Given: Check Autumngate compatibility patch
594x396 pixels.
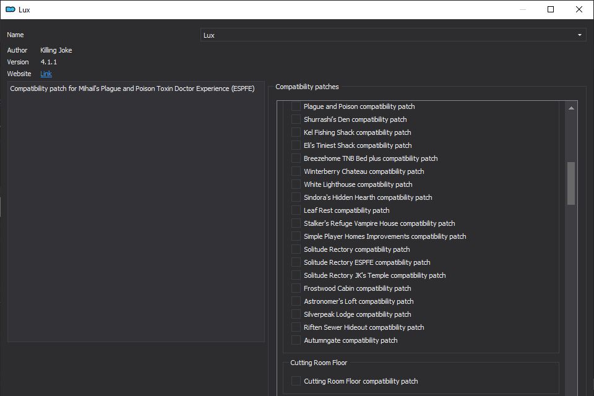Looking at the screenshot, I should [296, 340].
